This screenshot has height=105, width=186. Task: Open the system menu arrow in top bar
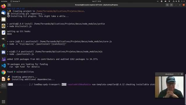pyautogui.click(x=184, y=1)
